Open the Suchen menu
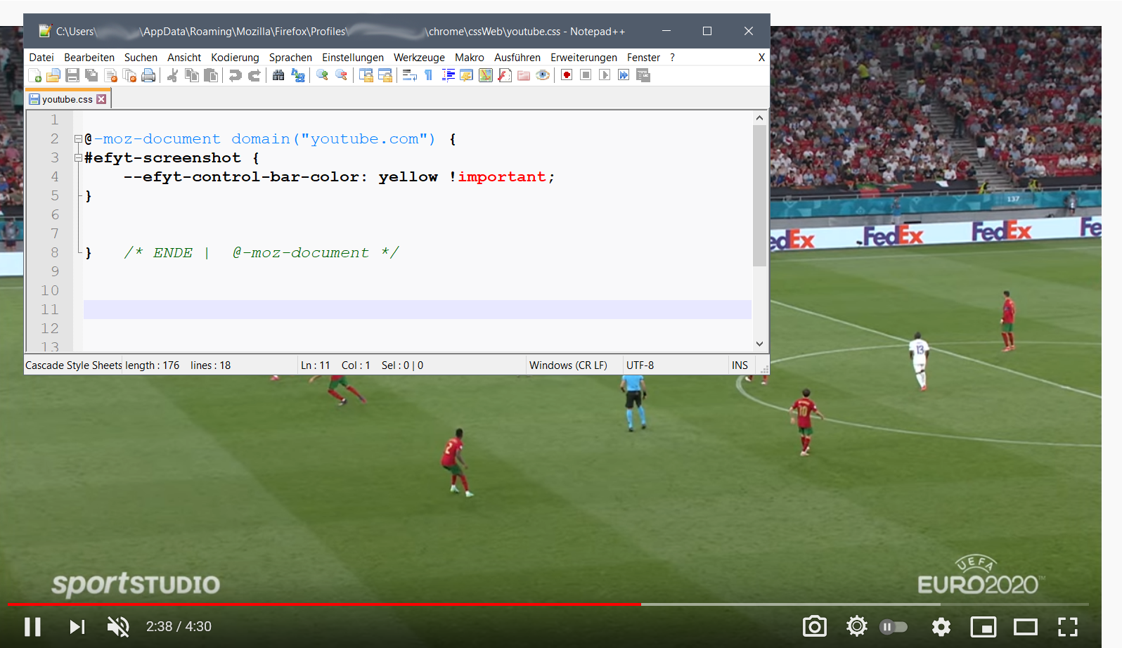 (x=141, y=58)
